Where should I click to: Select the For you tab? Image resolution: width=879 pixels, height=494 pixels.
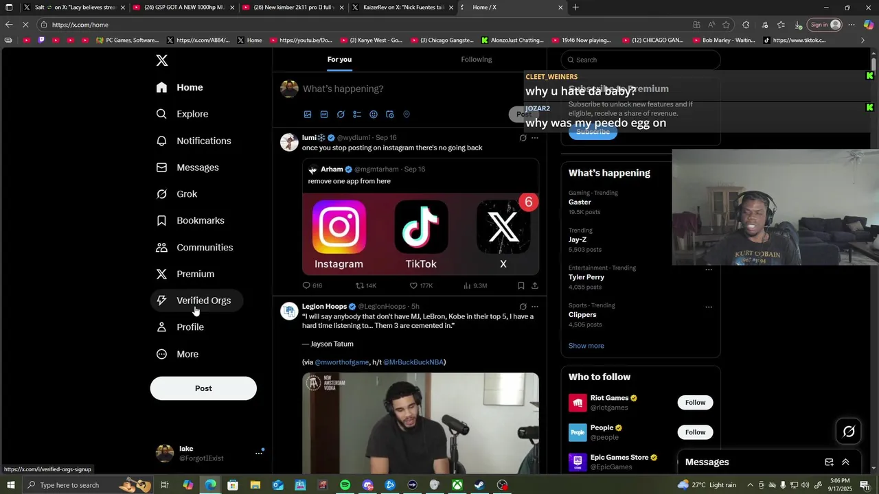point(339,60)
